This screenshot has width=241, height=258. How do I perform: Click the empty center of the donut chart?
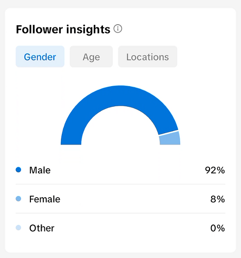point(120,131)
